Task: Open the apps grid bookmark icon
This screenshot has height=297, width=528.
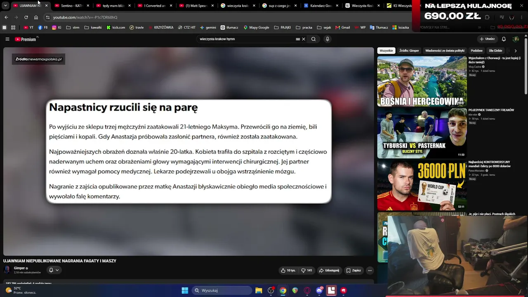Action: pyautogui.click(x=13, y=28)
